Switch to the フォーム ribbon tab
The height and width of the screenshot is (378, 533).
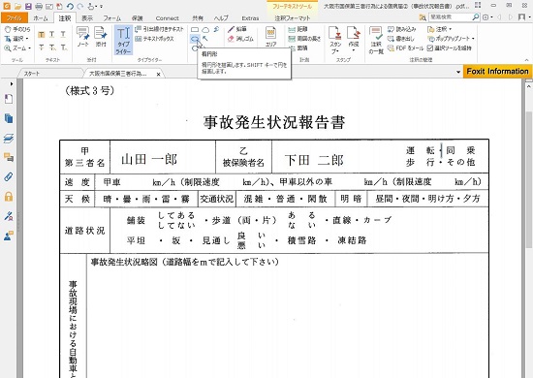pyautogui.click(x=111, y=18)
